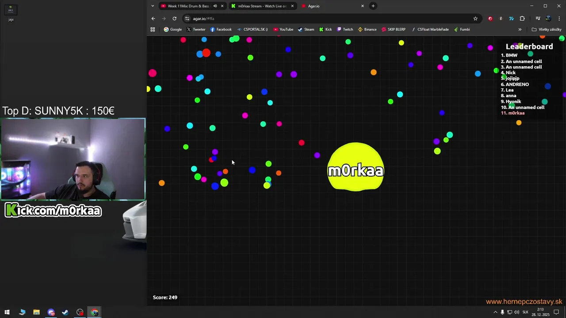This screenshot has width=566, height=318.
Task: Open the Facebook bookmark
Action: [221, 30]
